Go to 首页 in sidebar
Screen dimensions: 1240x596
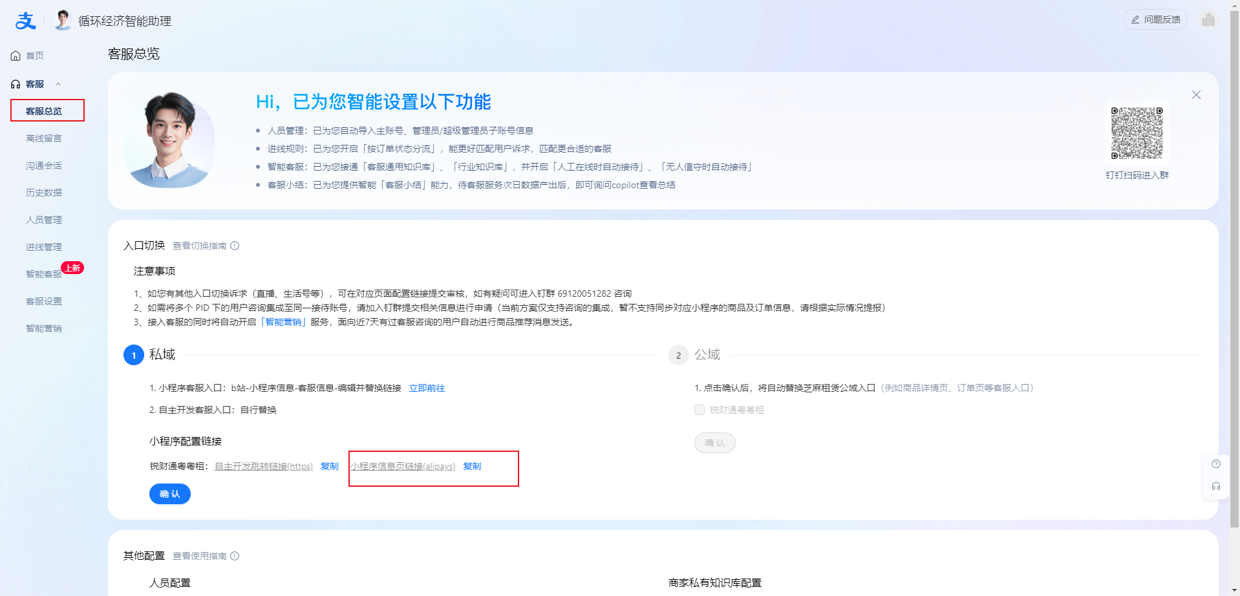34,56
